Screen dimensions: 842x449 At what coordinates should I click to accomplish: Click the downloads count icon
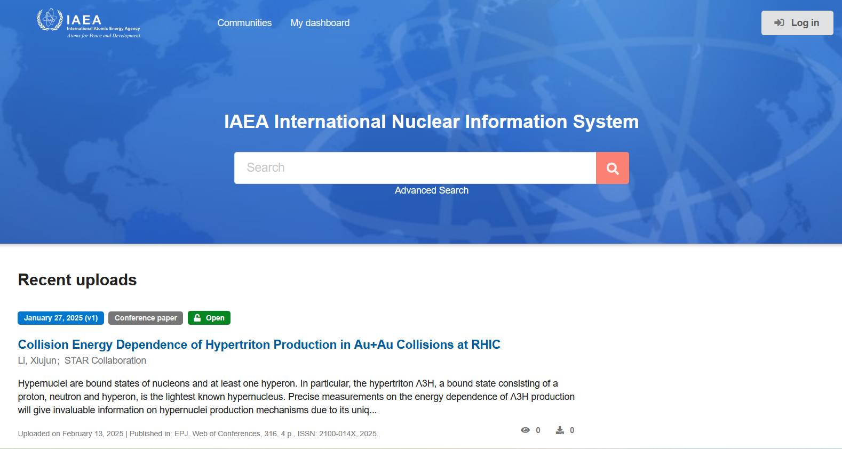[x=560, y=430]
